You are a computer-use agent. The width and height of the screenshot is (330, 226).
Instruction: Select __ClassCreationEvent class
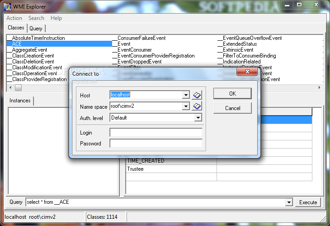31,56
